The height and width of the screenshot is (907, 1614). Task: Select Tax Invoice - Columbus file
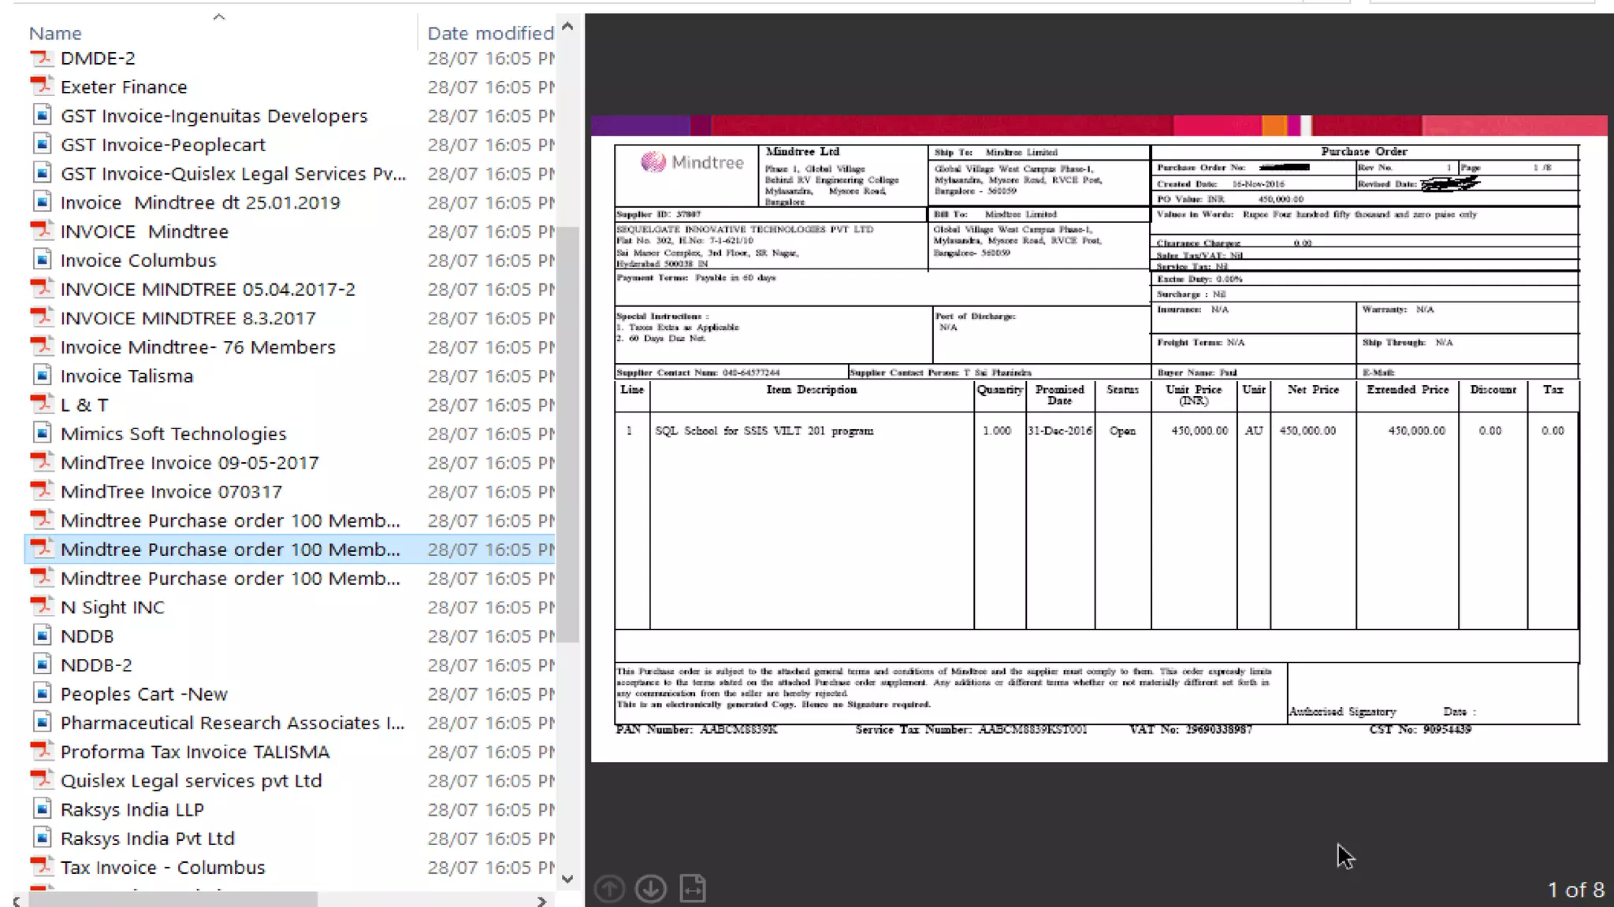pyautogui.click(x=162, y=867)
